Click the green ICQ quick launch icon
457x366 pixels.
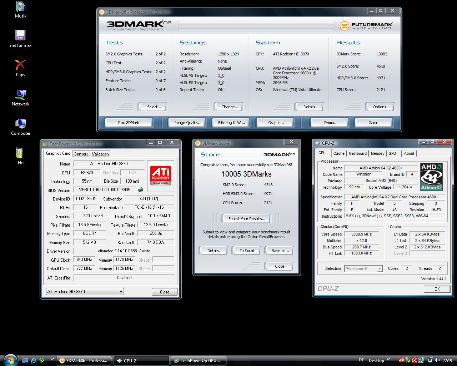point(42,361)
